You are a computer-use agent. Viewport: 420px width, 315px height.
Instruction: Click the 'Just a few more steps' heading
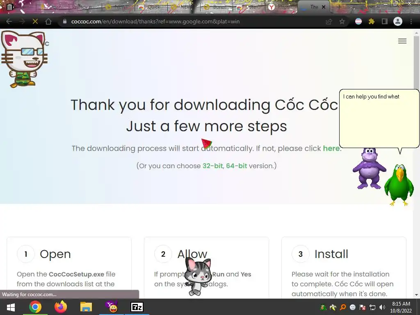point(207,126)
